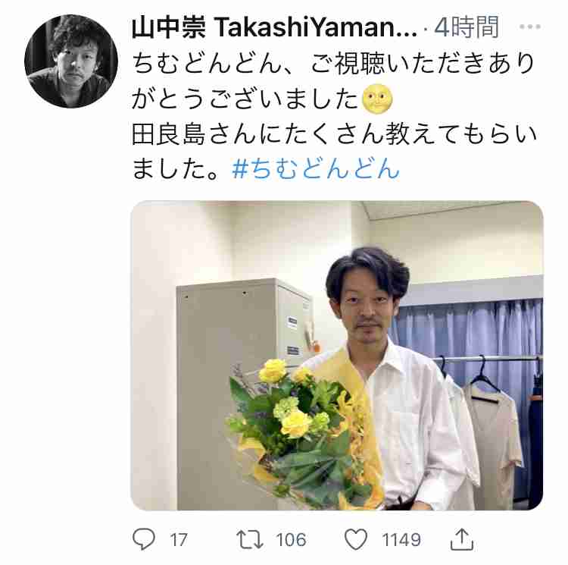Open the attached photo with bouquet
Viewport: 568px width, 565px height.
pos(337,356)
